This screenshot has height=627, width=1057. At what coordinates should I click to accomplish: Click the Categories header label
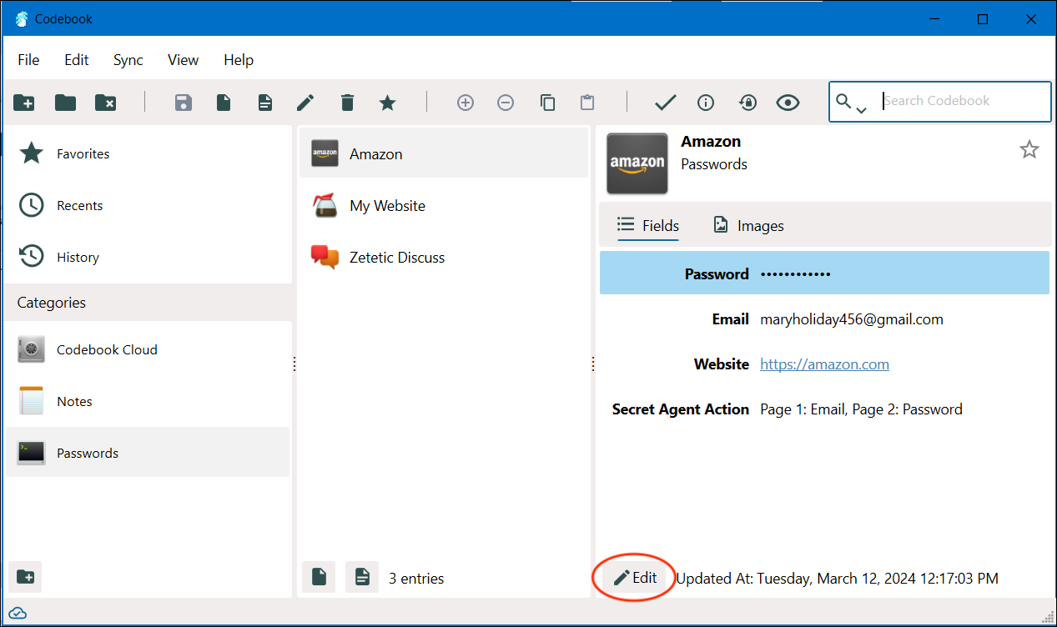point(52,303)
